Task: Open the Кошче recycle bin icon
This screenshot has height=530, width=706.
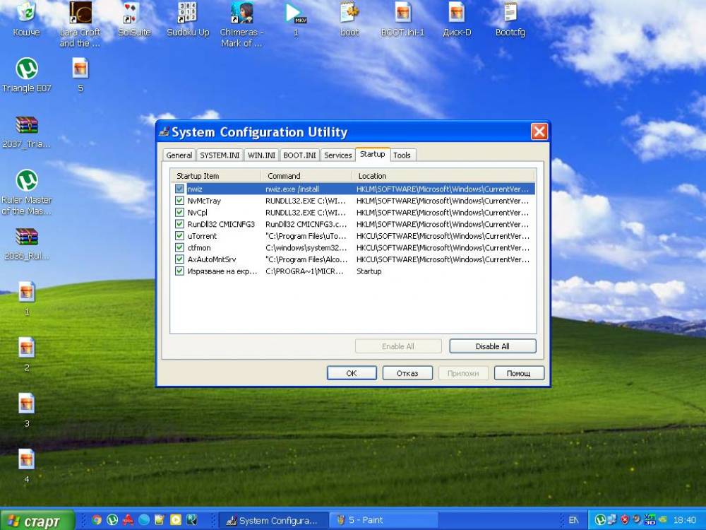Action: point(26,13)
